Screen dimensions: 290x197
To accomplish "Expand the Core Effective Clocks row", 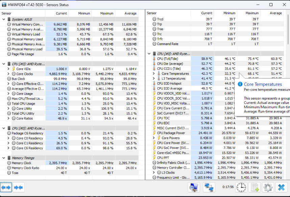I will (x=8, y=84).
